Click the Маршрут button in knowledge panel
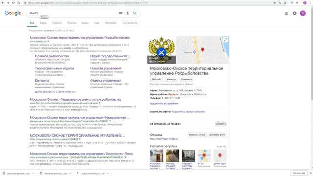 coord(171,79)
